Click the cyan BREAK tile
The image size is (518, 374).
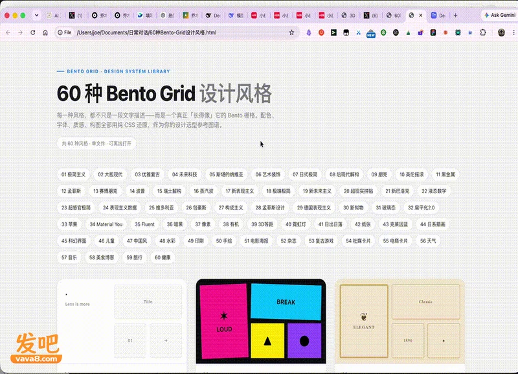(286, 302)
